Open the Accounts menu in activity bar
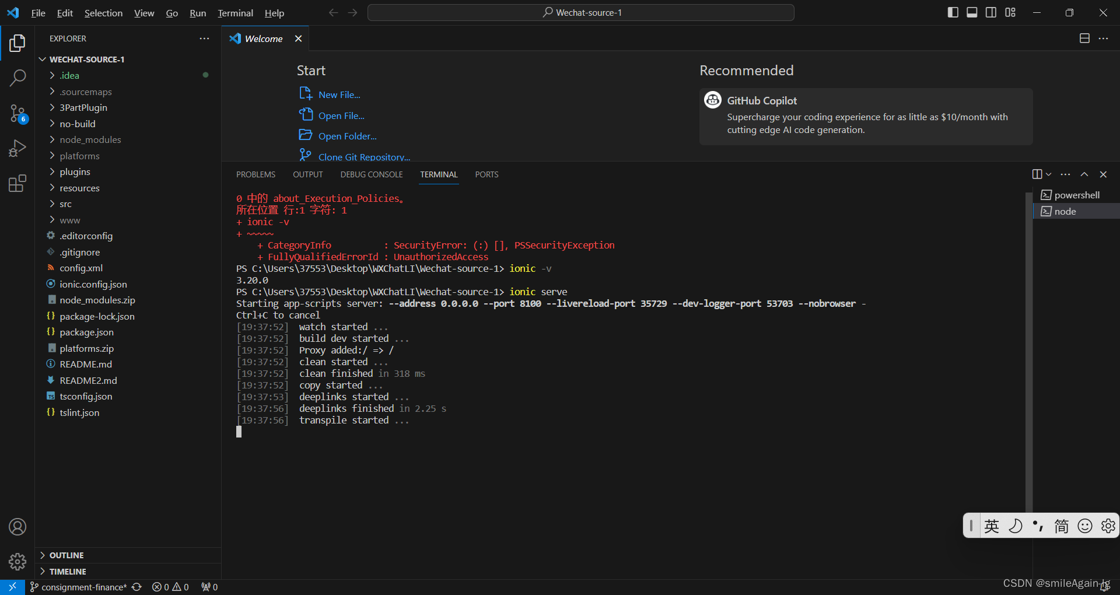 point(17,527)
